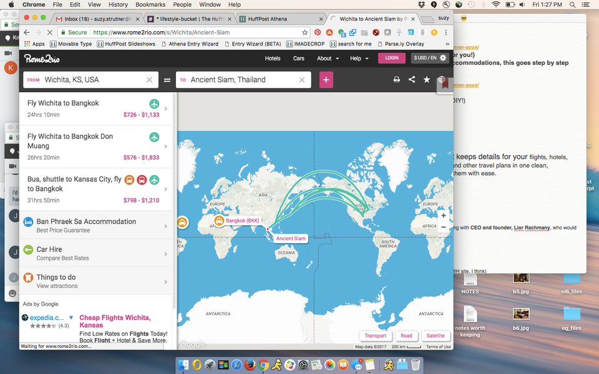
Task: Click the Rome2rio logo
Action: (42, 59)
